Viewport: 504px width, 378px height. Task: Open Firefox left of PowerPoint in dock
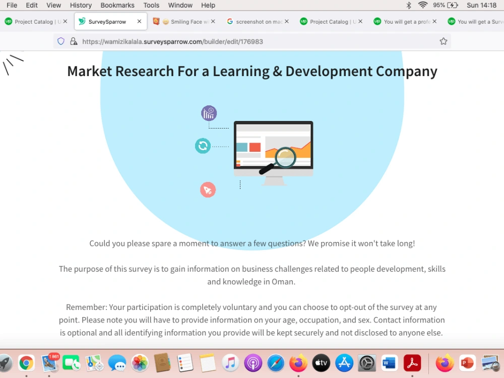[x=445, y=363]
